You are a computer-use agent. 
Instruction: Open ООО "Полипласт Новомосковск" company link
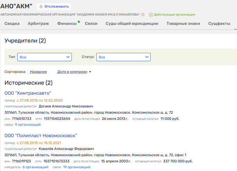coord(41,136)
